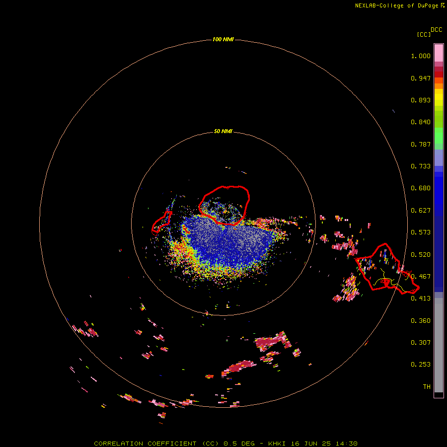This screenshot has width=447, height=447.
Task: Click the 1.000 value on color scale
Action: coord(421,56)
